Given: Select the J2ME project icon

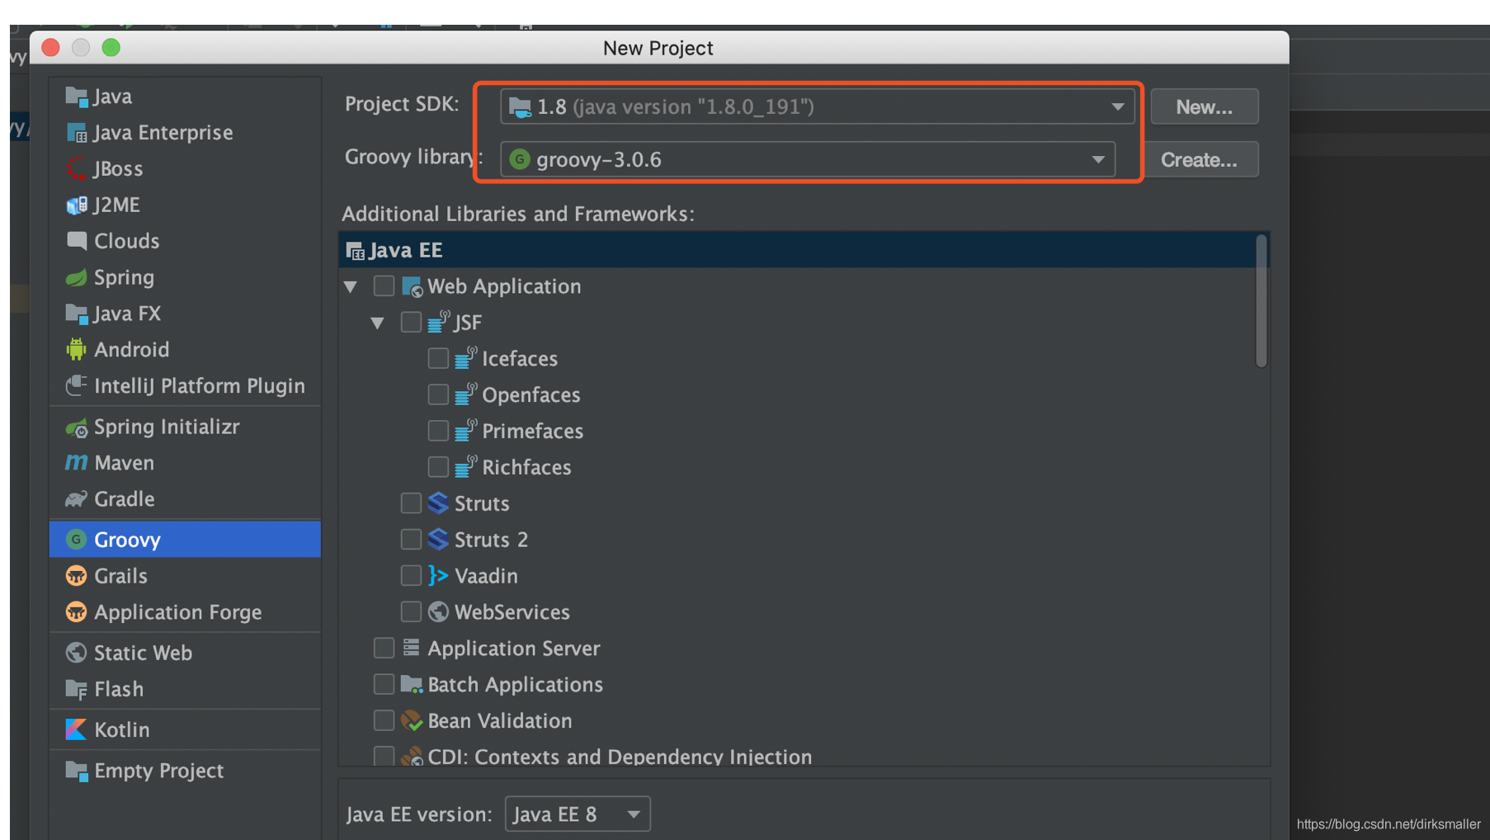Looking at the screenshot, I should click(76, 205).
